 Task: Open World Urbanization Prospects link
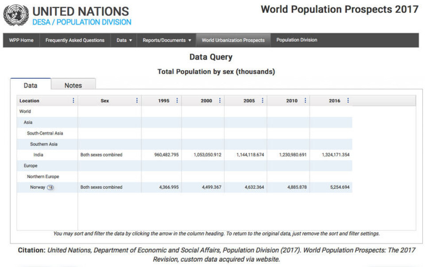click(233, 40)
